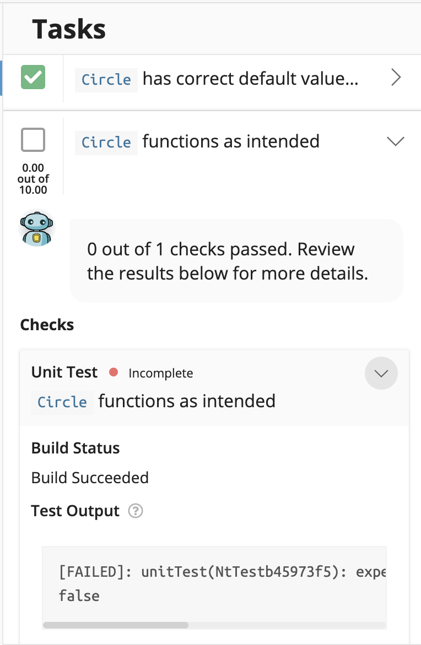
Task: Select the Checks section heading
Action: 47,325
